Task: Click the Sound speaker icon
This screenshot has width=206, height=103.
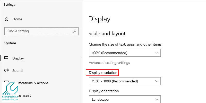Action: [7, 71]
